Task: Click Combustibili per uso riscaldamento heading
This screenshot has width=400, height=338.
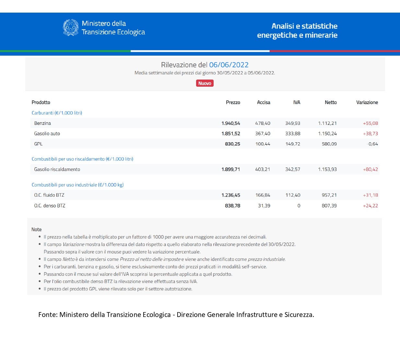Action: [x=82, y=159]
